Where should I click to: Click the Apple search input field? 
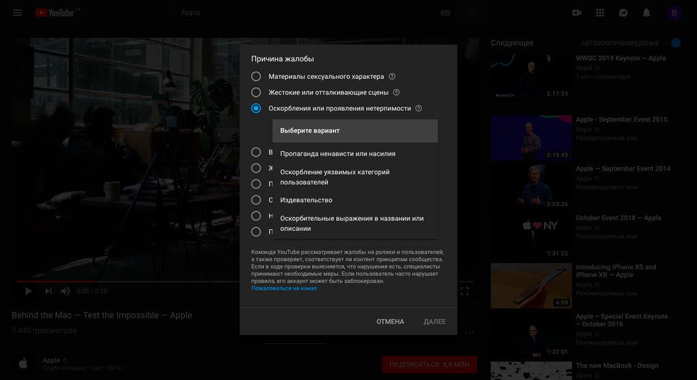307,13
